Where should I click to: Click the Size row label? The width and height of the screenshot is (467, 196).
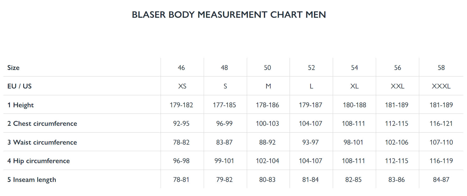pos(13,68)
